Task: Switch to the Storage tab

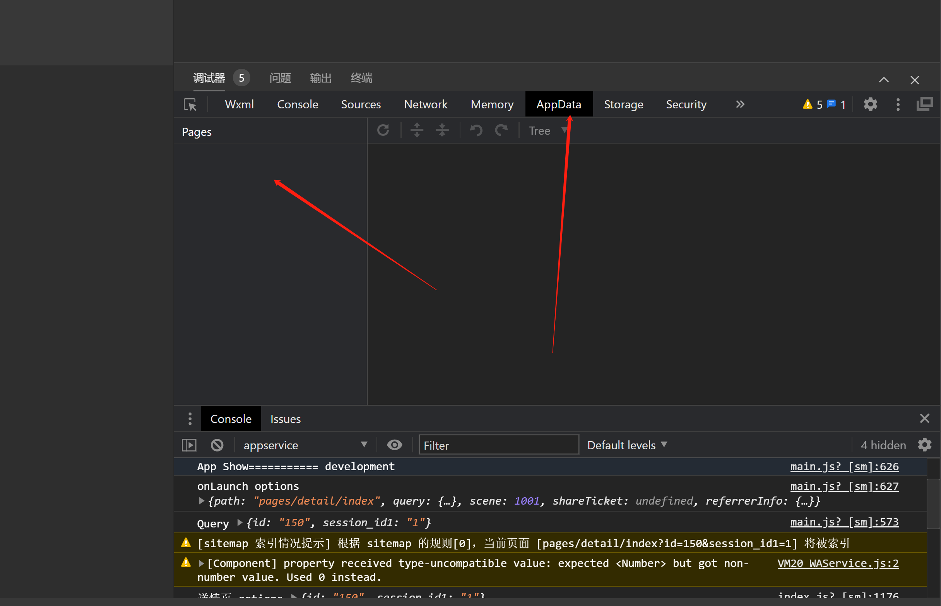Action: pyautogui.click(x=623, y=104)
